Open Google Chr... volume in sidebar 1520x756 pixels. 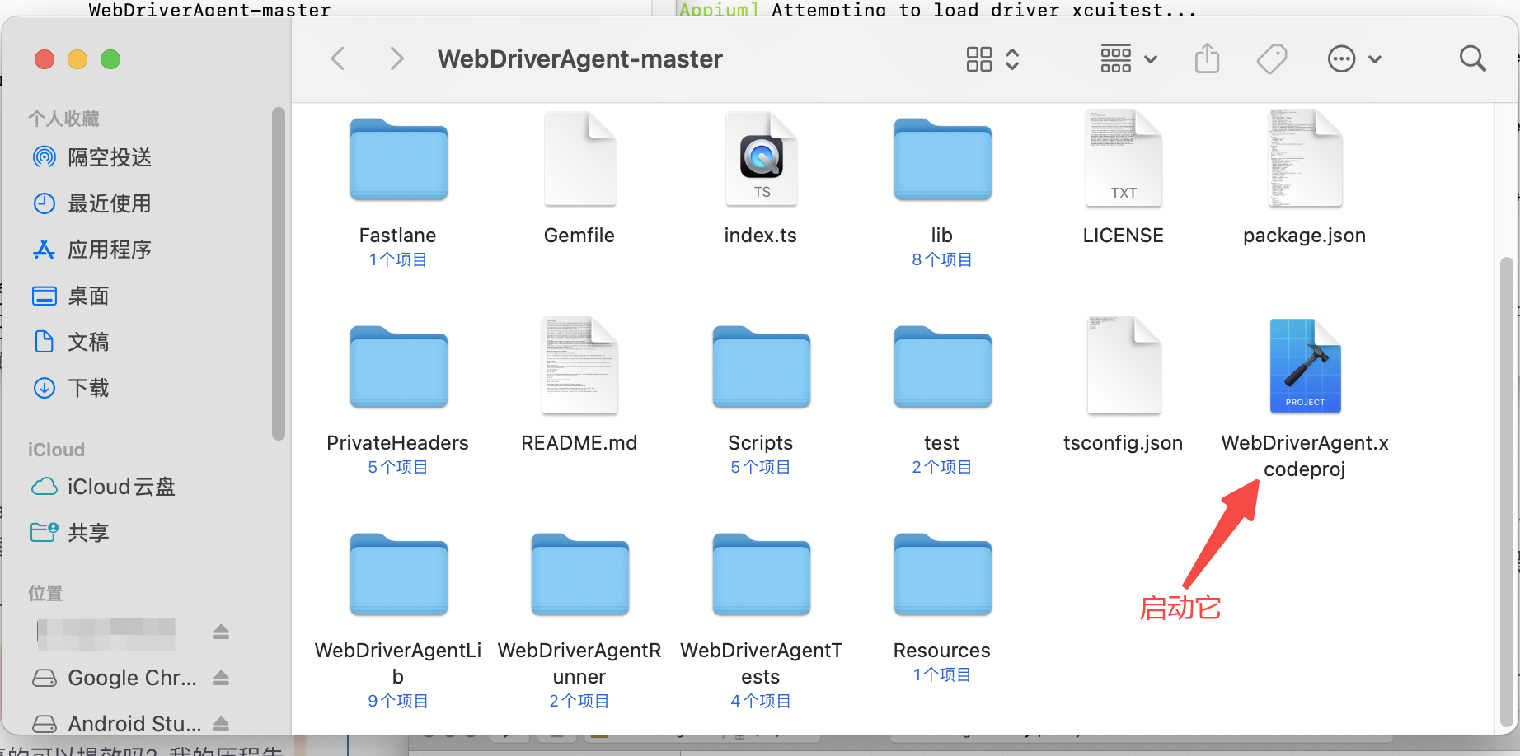click(115, 678)
